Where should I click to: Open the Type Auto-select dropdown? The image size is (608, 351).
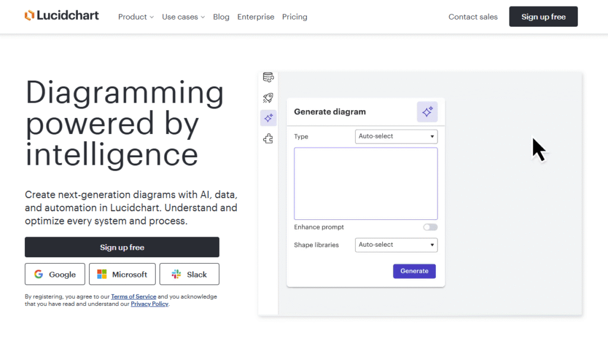396,136
